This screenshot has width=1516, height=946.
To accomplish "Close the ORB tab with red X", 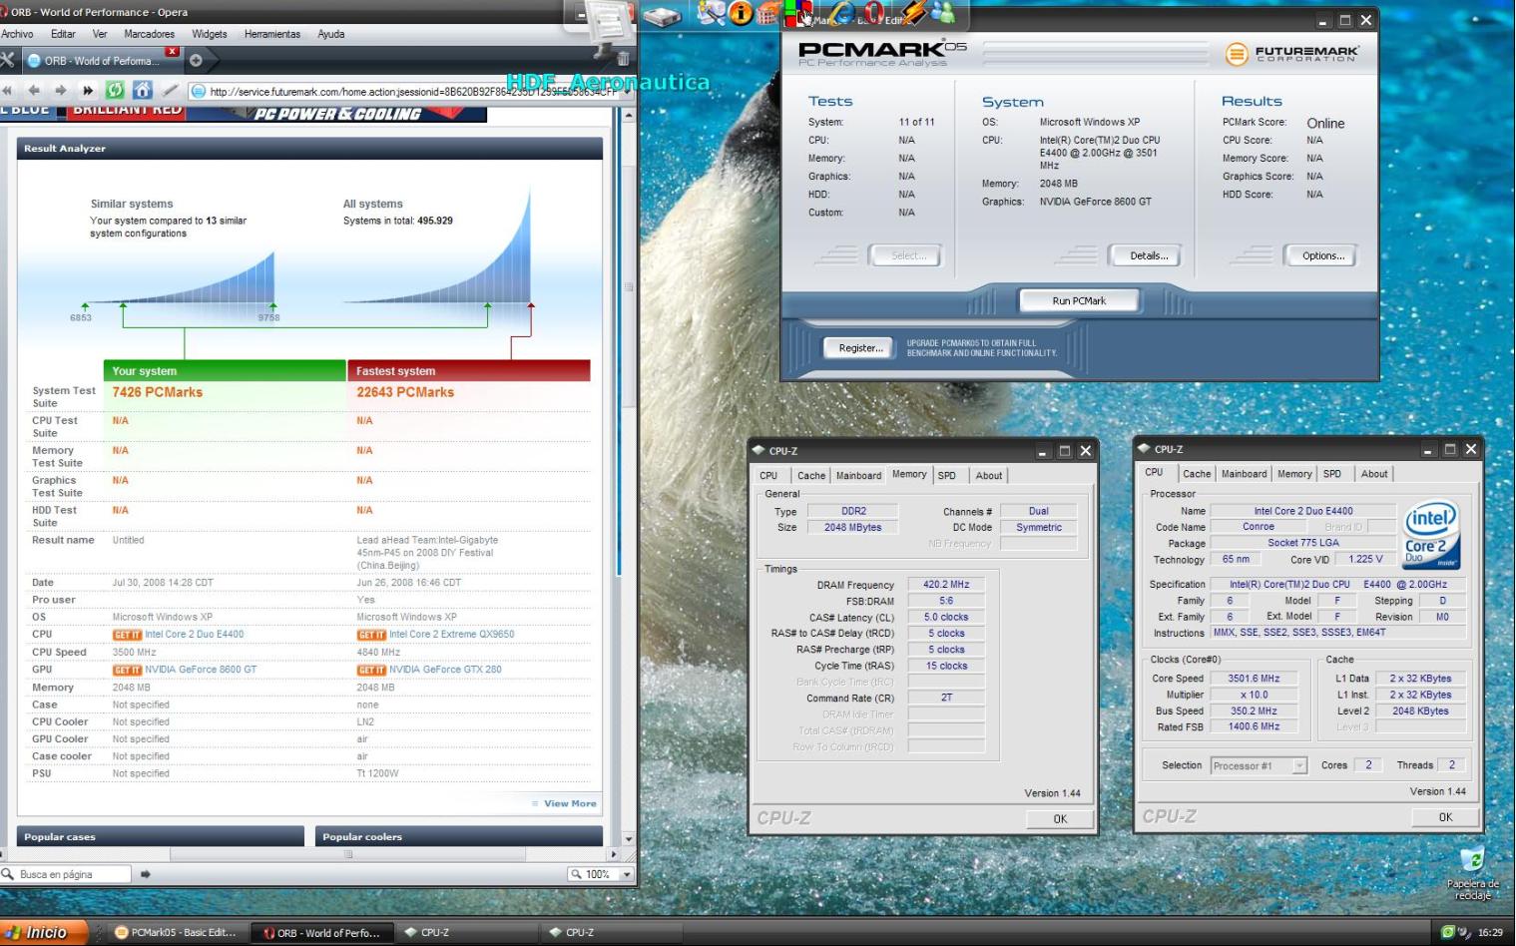I will coord(172,52).
